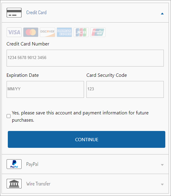Click the CONTINUE button
This screenshot has width=171, height=196.
(87, 139)
